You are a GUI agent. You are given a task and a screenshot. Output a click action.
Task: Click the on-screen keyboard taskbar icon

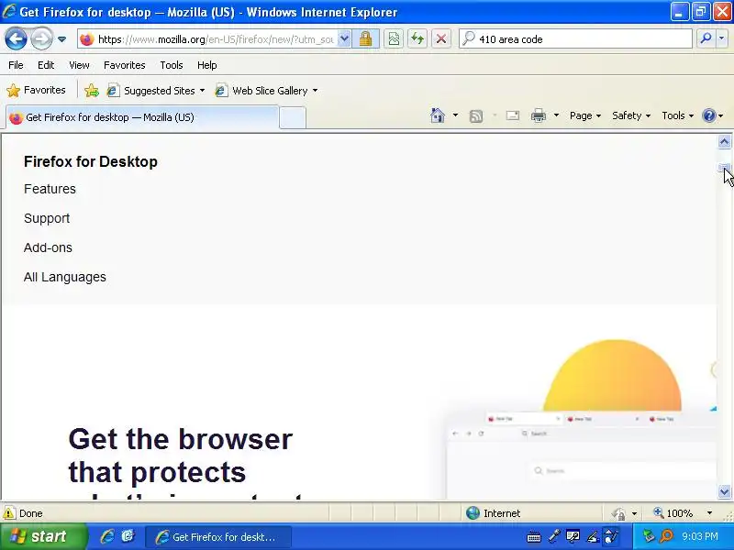[534, 537]
